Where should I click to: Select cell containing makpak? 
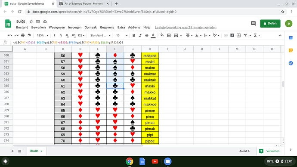[150, 56]
